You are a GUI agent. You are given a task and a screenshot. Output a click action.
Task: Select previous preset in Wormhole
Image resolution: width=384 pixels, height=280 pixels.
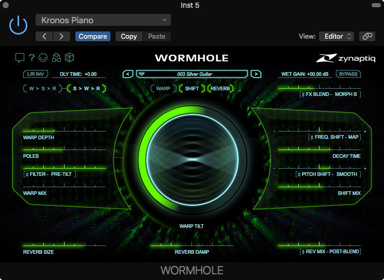point(128,74)
